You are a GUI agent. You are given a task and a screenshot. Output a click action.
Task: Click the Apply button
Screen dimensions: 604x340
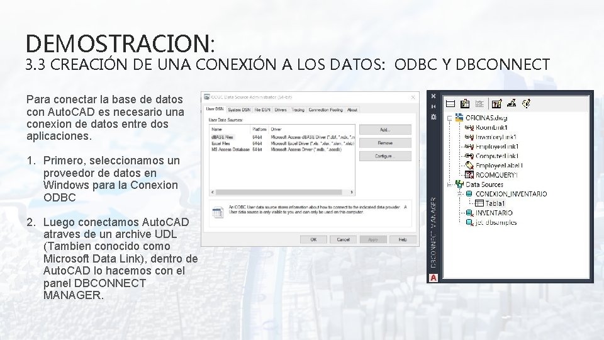(373, 239)
